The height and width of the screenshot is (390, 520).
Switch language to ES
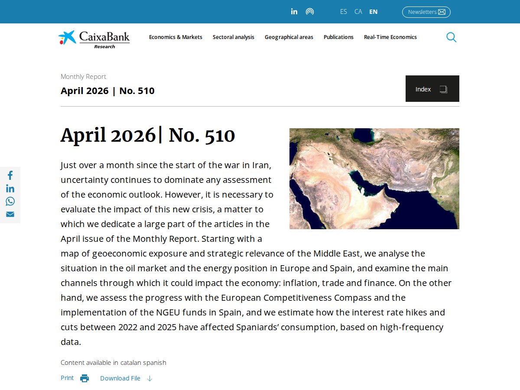pos(344,12)
